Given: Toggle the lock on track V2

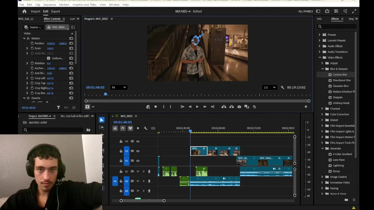Looking at the screenshot, I should (x=121, y=151).
